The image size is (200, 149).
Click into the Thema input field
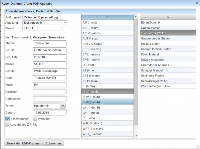pyautogui.click(x=50, y=43)
